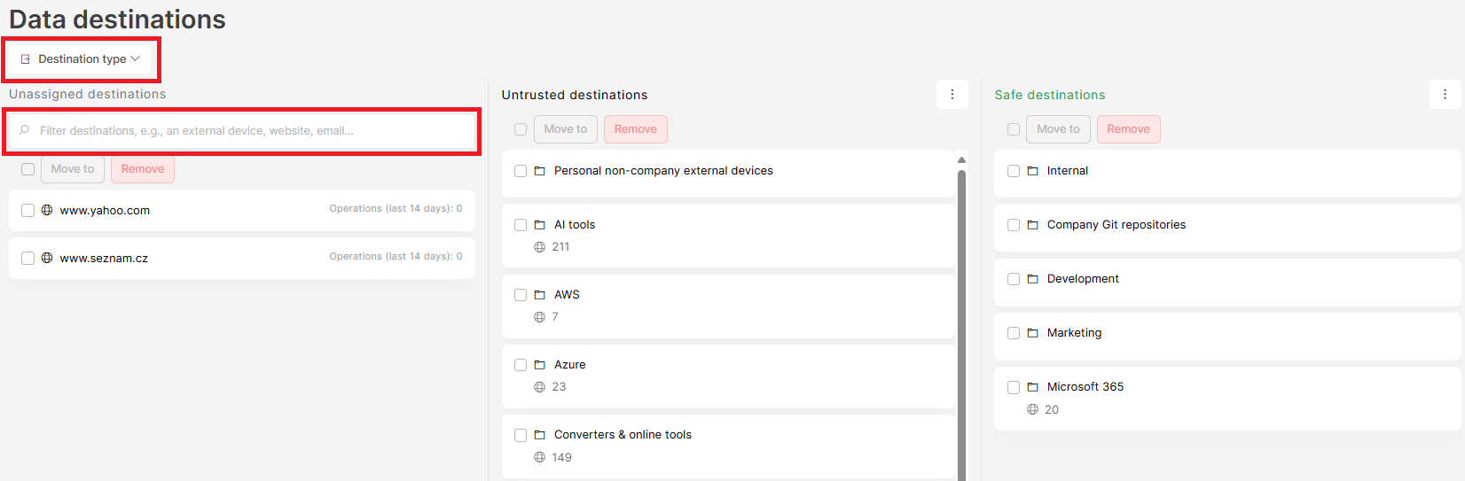Open the Safe destinations three-dot menu
Image resolution: width=1465 pixels, height=481 pixels.
coord(1445,95)
